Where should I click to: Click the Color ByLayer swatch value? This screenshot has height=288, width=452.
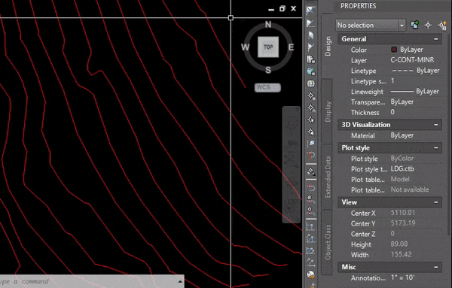tap(407, 50)
